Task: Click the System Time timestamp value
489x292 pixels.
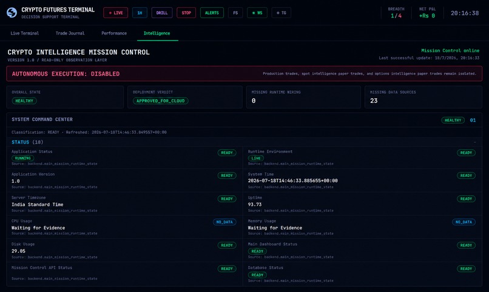Action: coord(292,181)
